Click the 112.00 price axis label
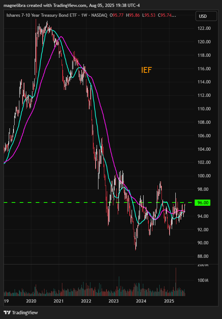The width and height of the screenshot is (222, 319). [x=204, y=95]
